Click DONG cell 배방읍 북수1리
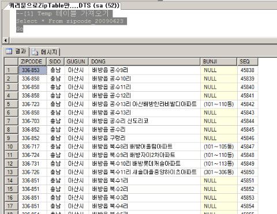The height and width of the screenshot is (214, 277). pyautogui.click(x=144, y=181)
